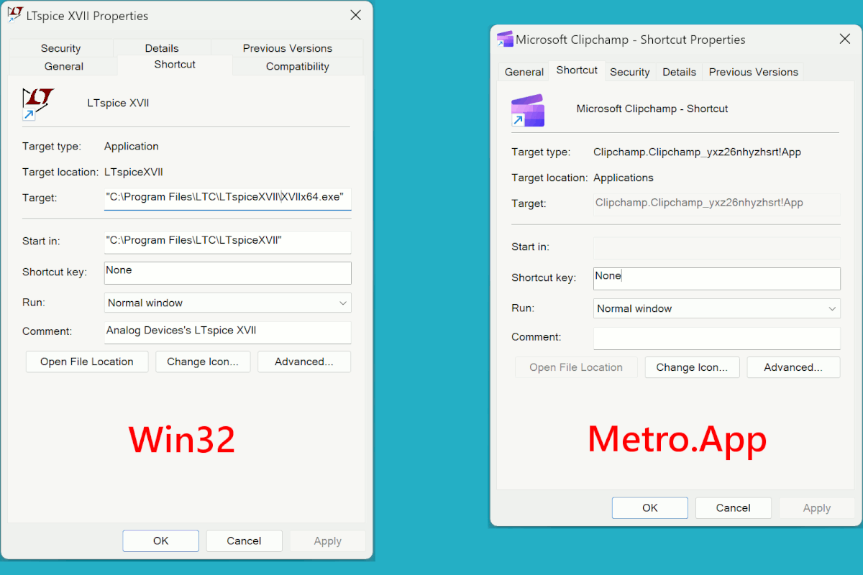Image resolution: width=863 pixels, height=575 pixels.
Task: Open Security tab in Clipchamp Properties
Action: 630,72
